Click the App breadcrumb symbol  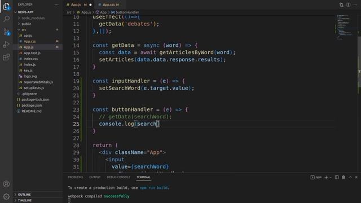point(101,12)
